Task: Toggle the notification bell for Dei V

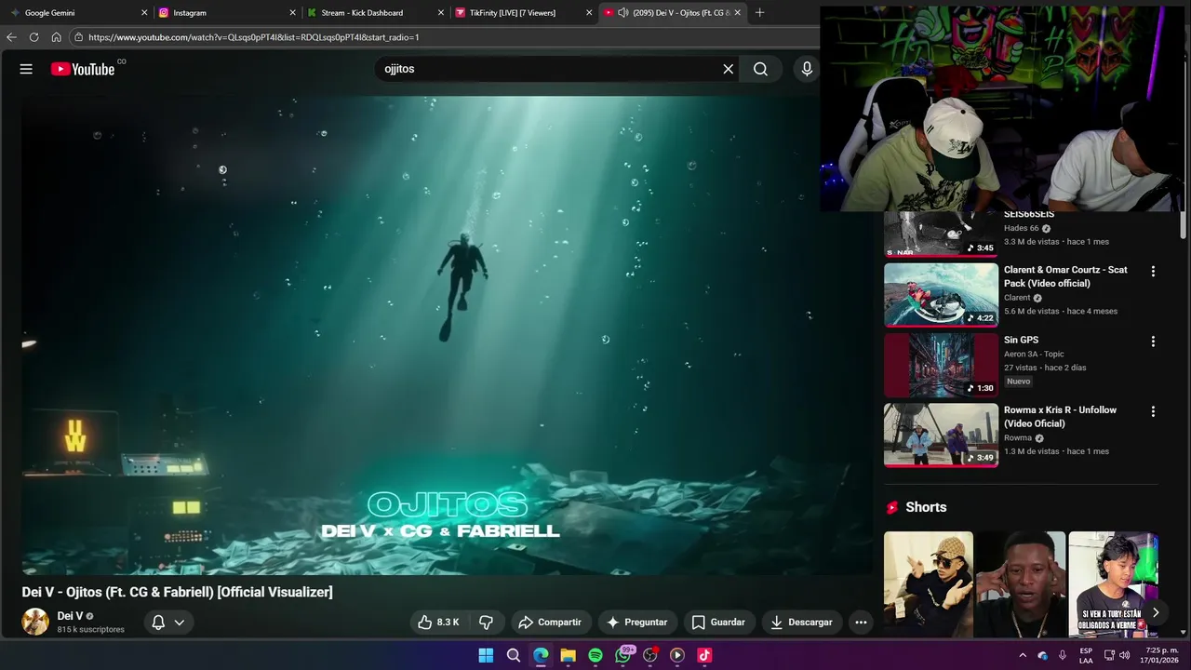Action: tap(158, 623)
